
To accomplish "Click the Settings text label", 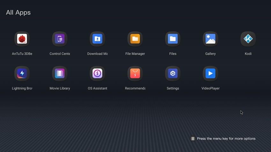I will point(173,88).
